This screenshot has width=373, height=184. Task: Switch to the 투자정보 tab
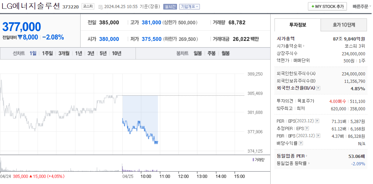pos(298,25)
